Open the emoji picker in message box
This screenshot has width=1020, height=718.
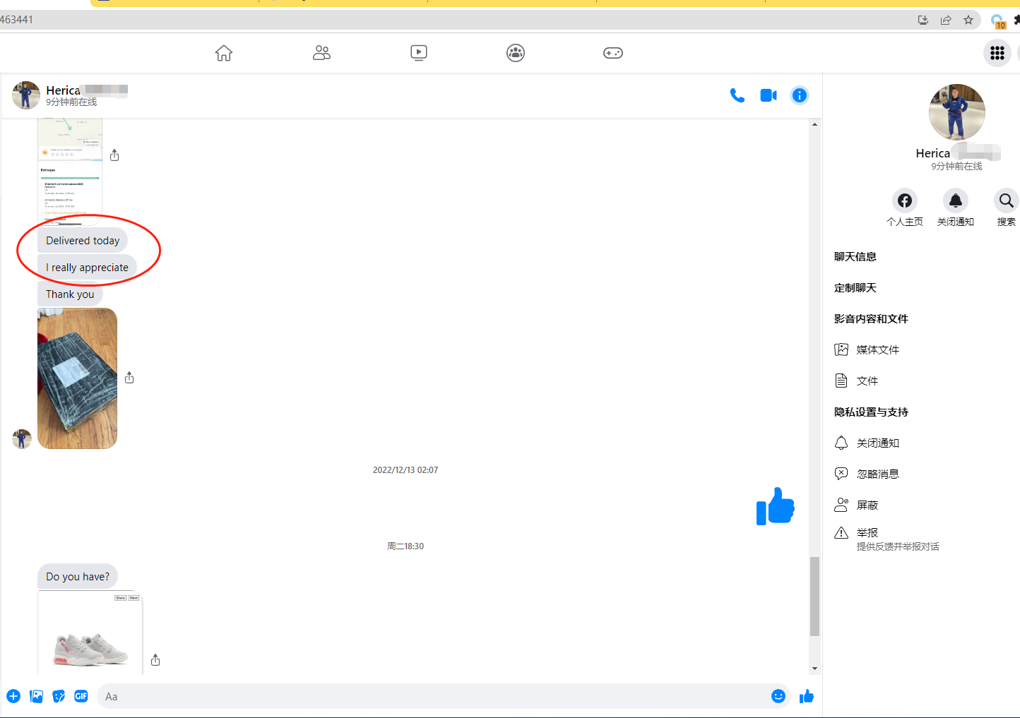coord(778,696)
